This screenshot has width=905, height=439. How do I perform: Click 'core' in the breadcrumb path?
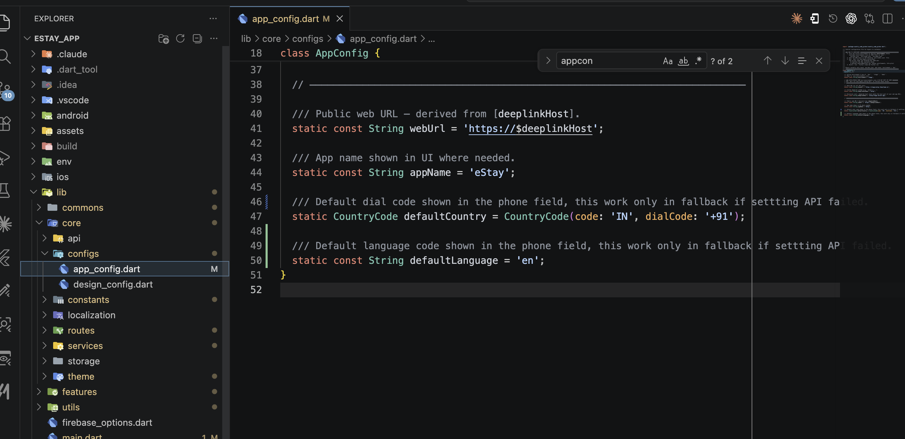point(271,39)
